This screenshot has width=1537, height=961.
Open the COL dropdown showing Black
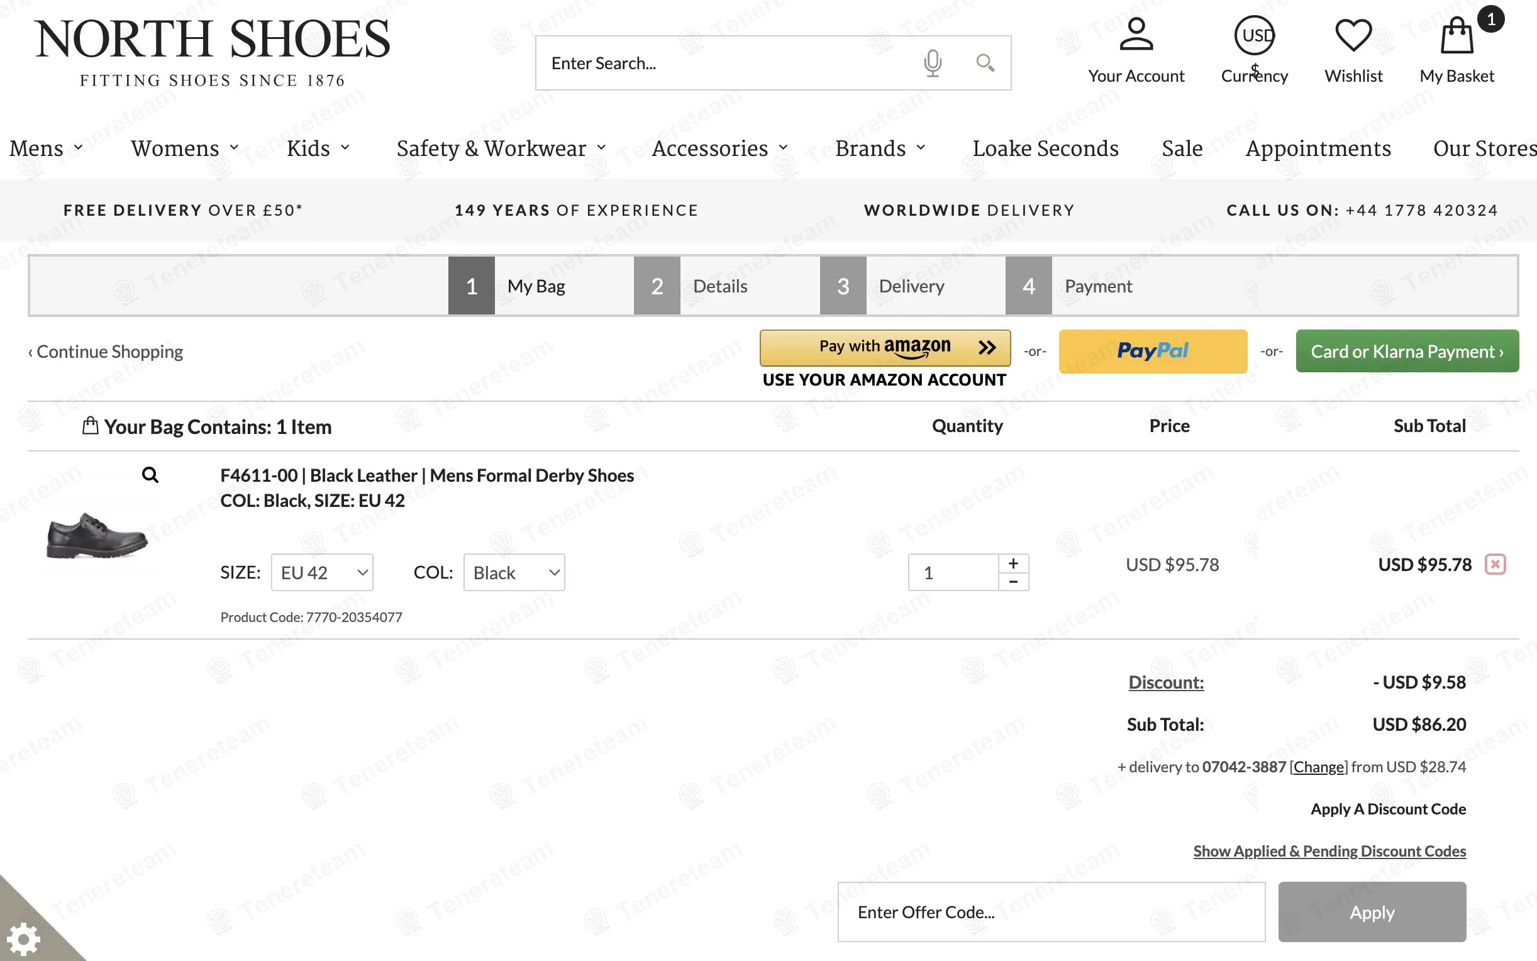[513, 572]
